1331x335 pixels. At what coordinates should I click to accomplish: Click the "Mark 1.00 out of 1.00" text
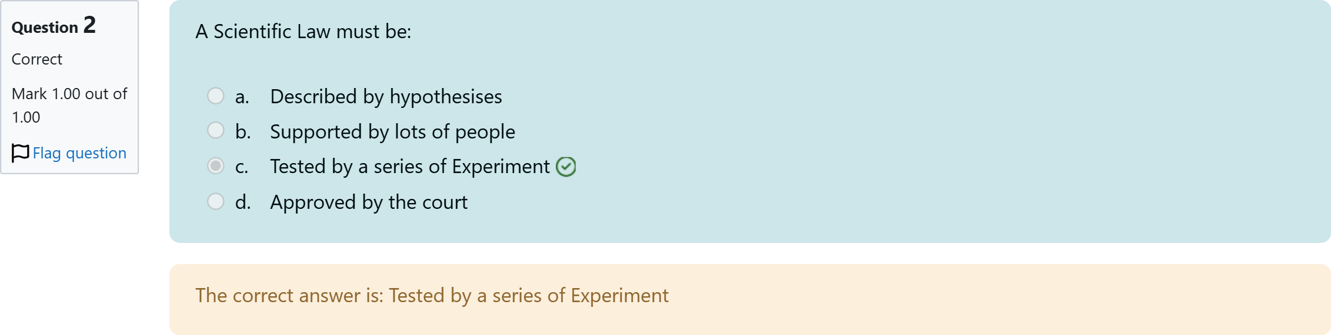pos(69,106)
